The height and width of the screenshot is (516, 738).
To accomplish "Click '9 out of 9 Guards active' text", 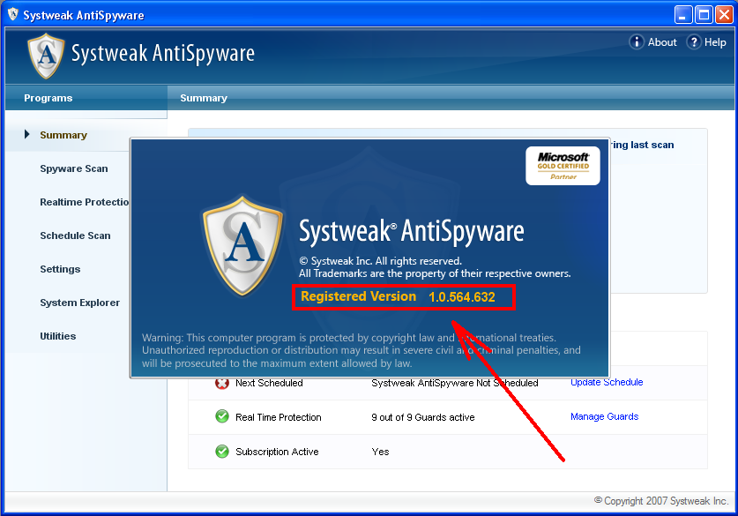I will (x=423, y=417).
